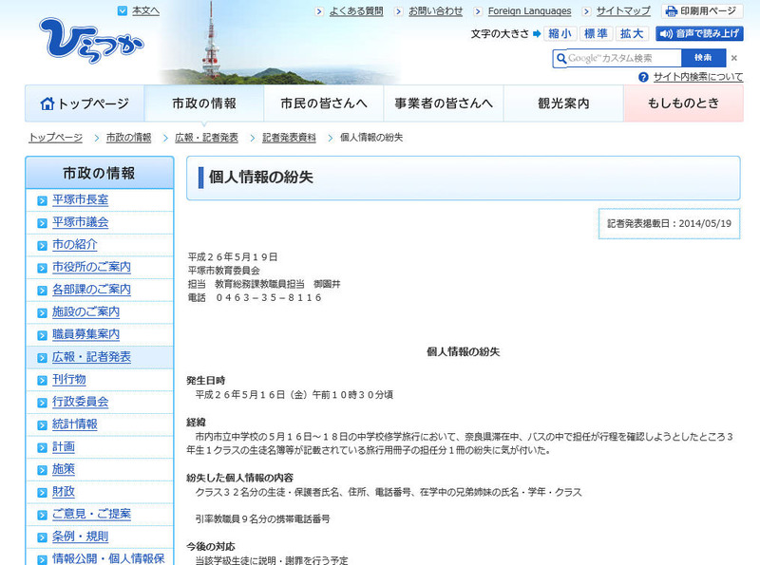Viewport: 760px width, 565px height.
Task: Click 記者発表資料 in the breadcrumb
Action: (x=289, y=138)
